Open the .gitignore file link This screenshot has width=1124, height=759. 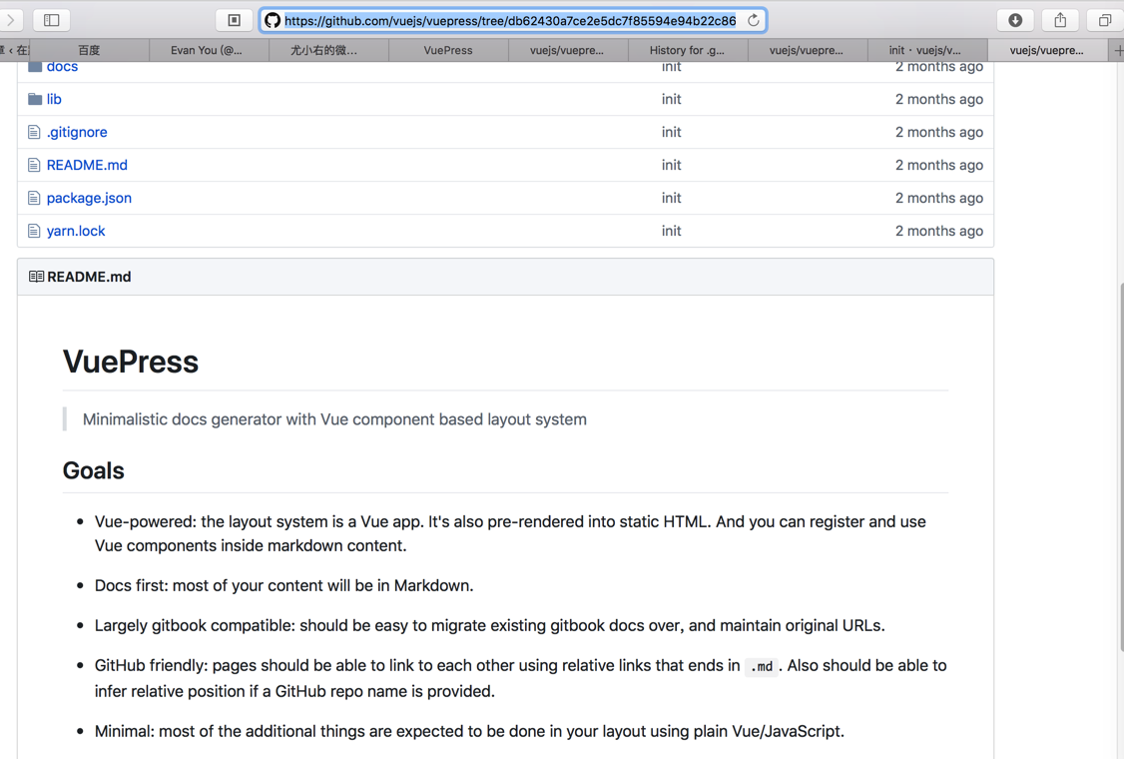tap(77, 132)
